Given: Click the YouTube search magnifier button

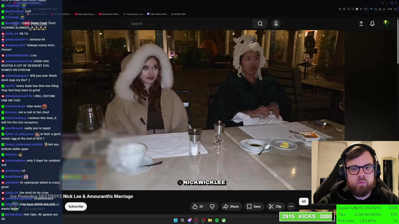Looking at the screenshot, I should pyautogui.click(x=260, y=24).
